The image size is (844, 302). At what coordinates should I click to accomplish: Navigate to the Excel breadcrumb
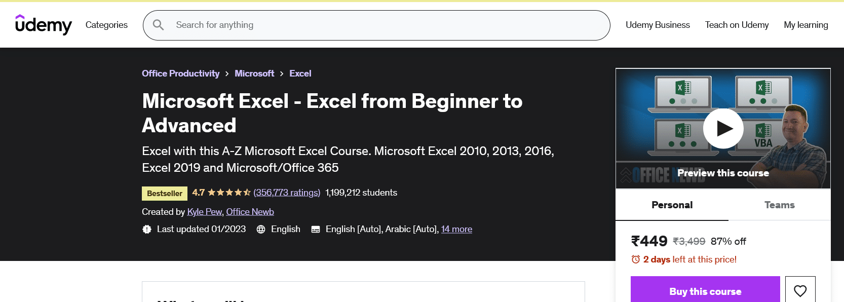pos(300,73)
